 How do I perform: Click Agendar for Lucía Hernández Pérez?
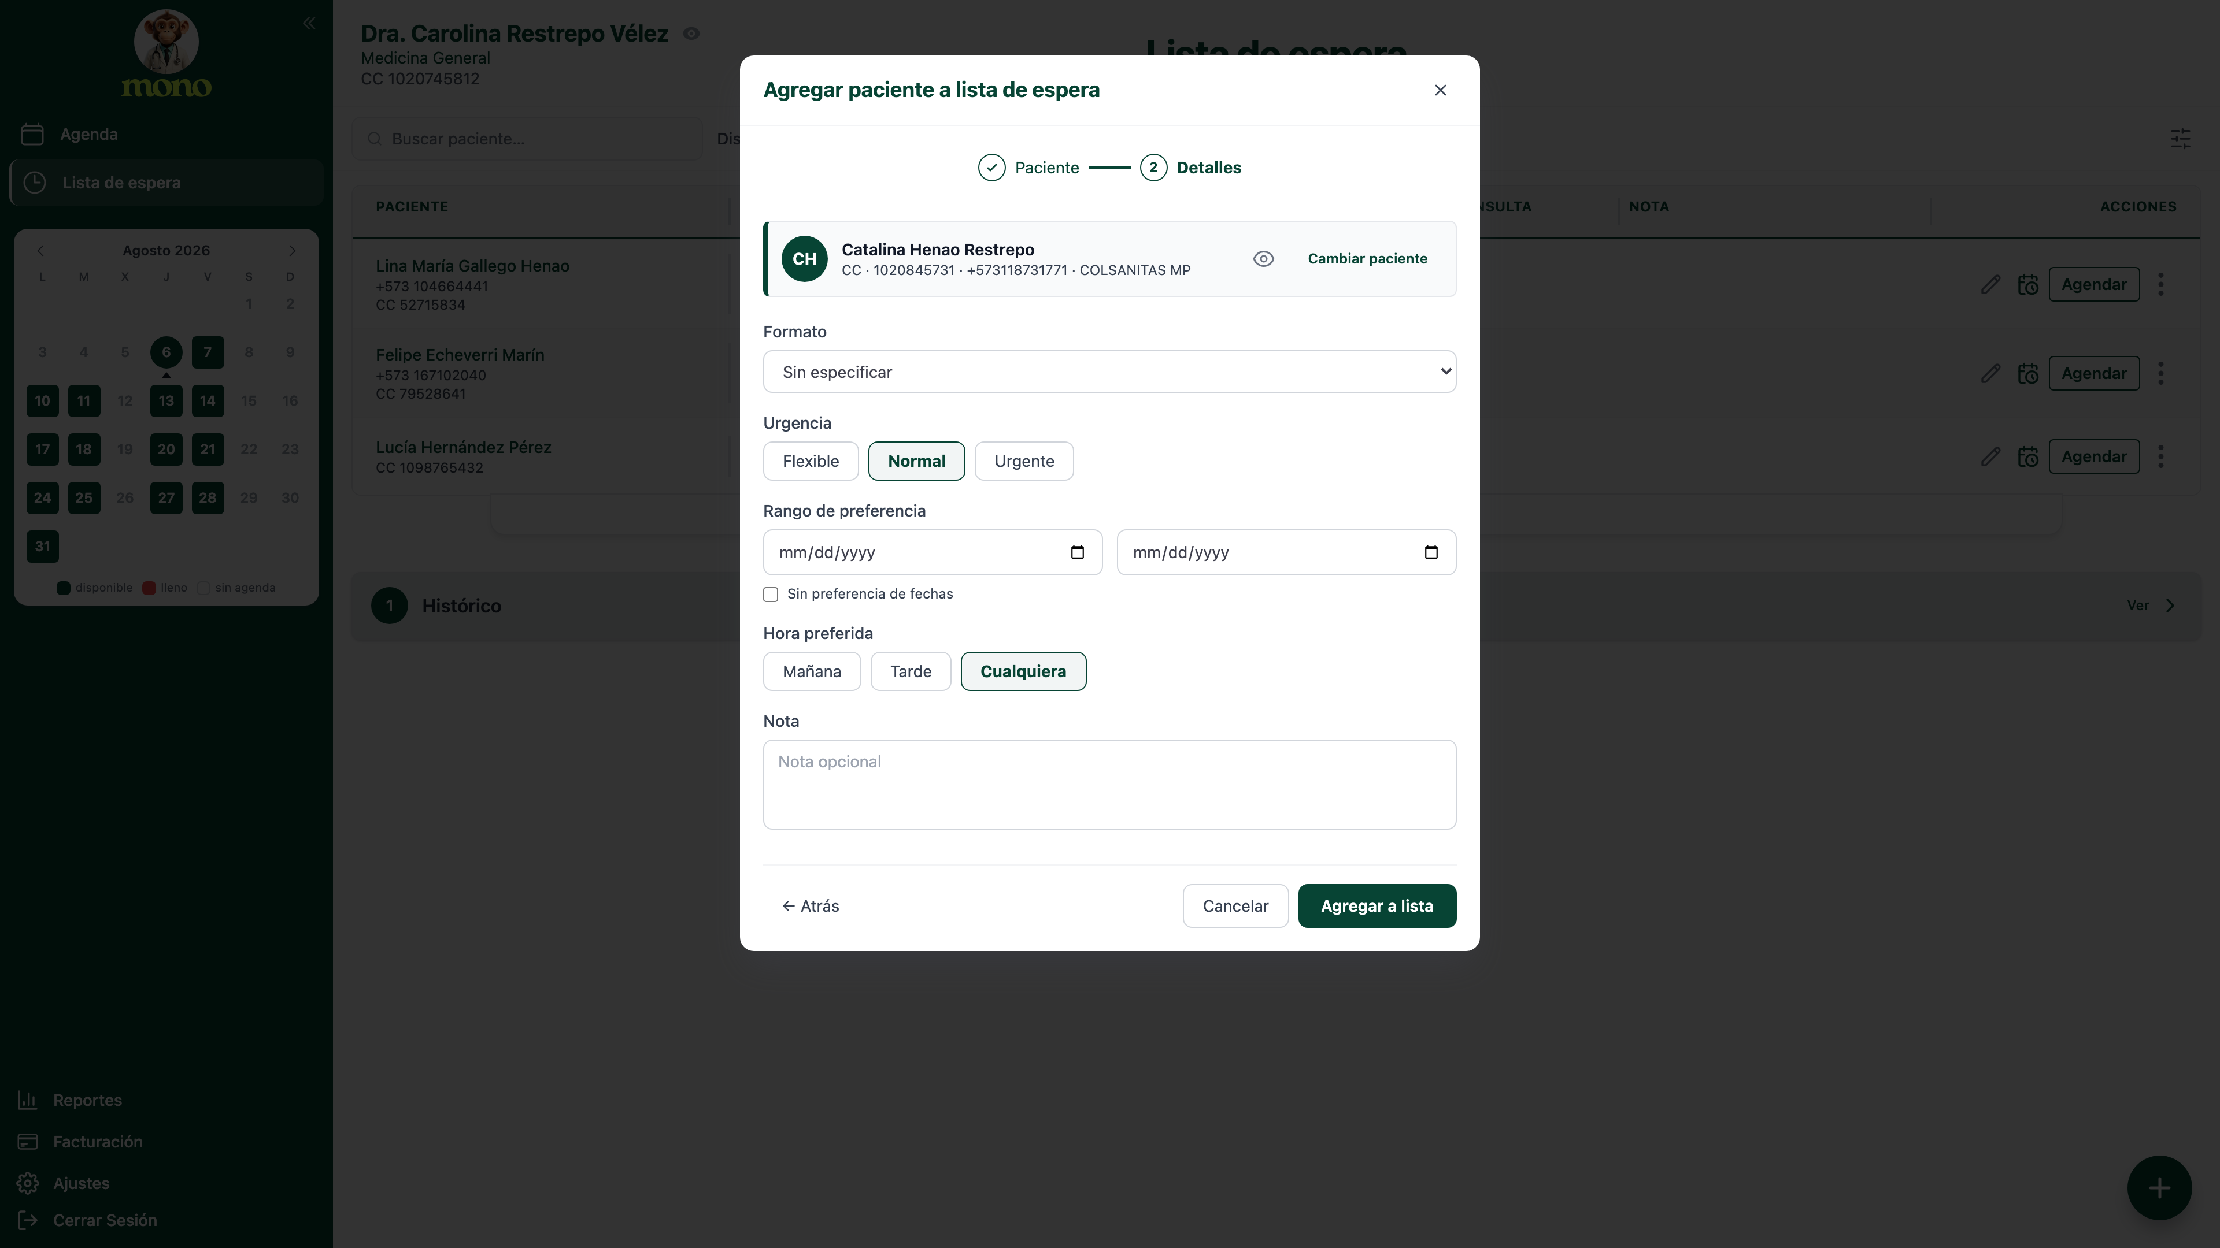2093,456
